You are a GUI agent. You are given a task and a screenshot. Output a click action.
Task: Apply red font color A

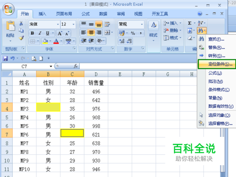click(56, 41)
